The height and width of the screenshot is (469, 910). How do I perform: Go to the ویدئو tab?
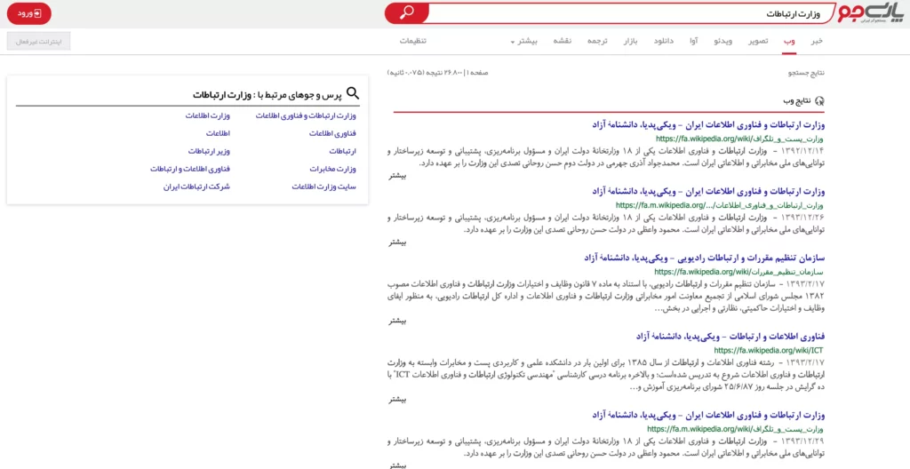point(722,41)
